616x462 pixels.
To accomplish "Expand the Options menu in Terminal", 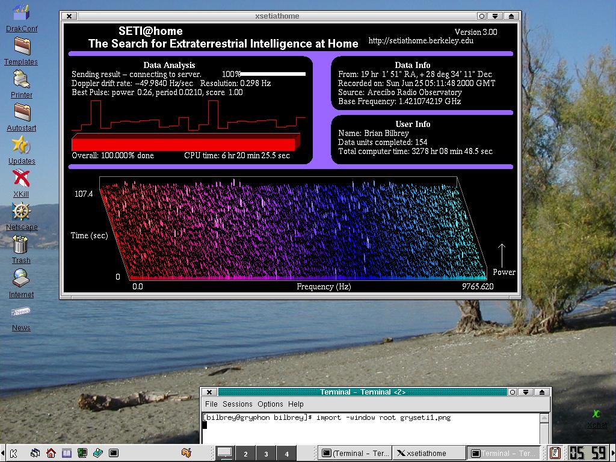I will coord(270,404).
